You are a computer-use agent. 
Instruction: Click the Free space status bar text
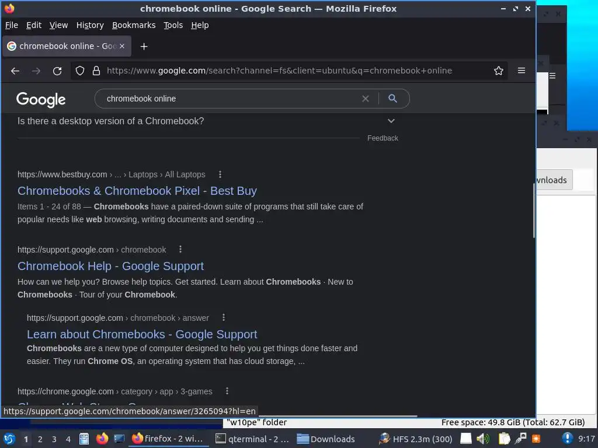tap(513, 422)
